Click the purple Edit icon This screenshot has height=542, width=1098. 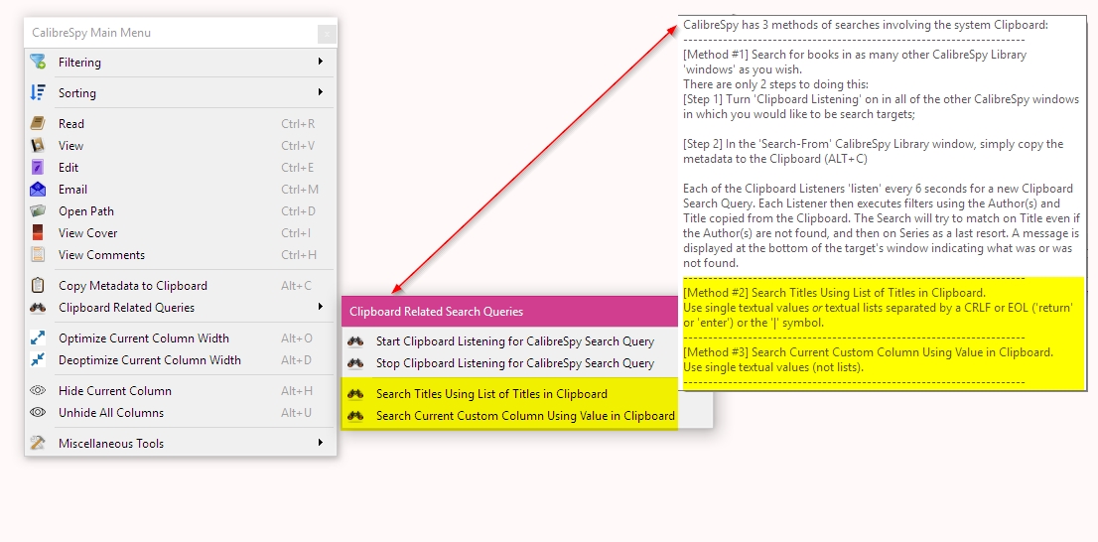click(x=38, y=167)
